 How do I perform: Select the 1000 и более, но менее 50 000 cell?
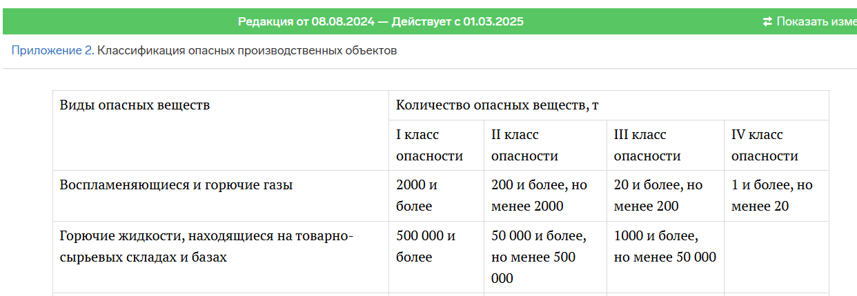[664, 246]
